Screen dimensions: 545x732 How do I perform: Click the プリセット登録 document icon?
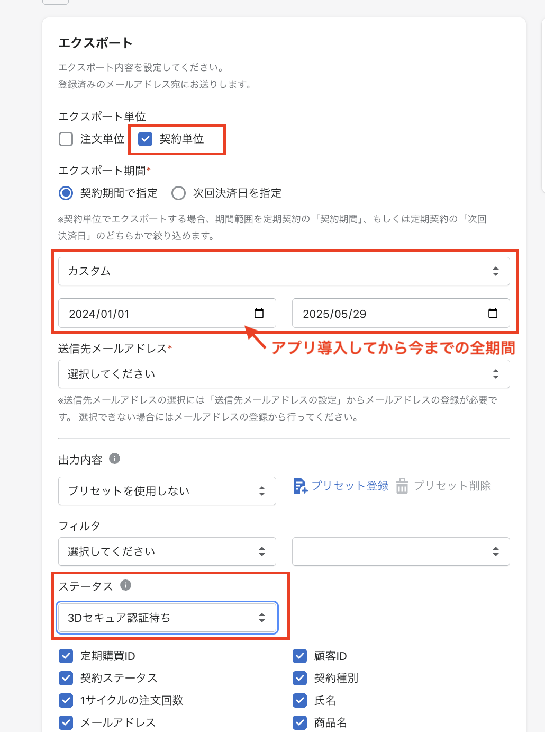[300, 486]
